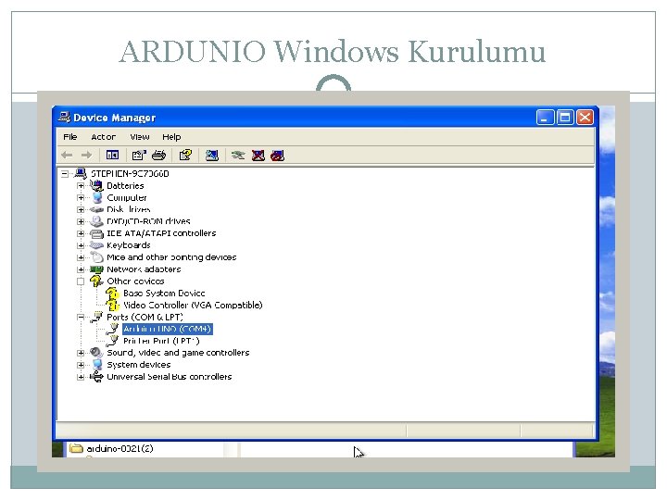The image size is (667, 500).
Task: Open the View menu
Action: pos(140,137)
